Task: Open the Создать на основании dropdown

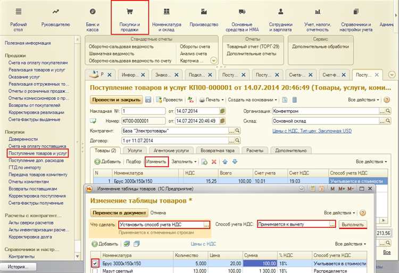Action: click(x=251, y=100)
